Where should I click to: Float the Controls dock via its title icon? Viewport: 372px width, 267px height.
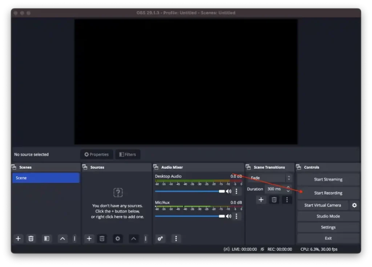299,167
